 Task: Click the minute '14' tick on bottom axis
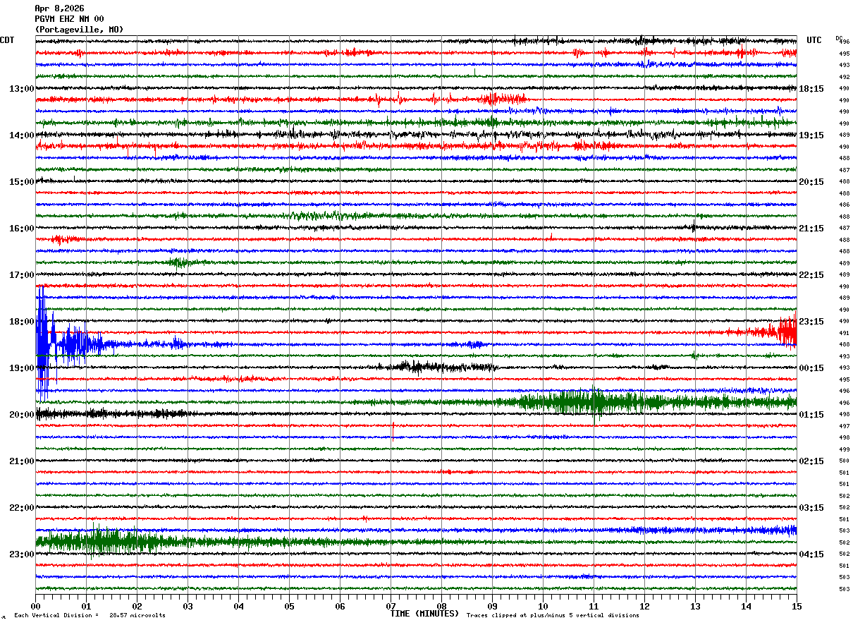click(747, 606)
